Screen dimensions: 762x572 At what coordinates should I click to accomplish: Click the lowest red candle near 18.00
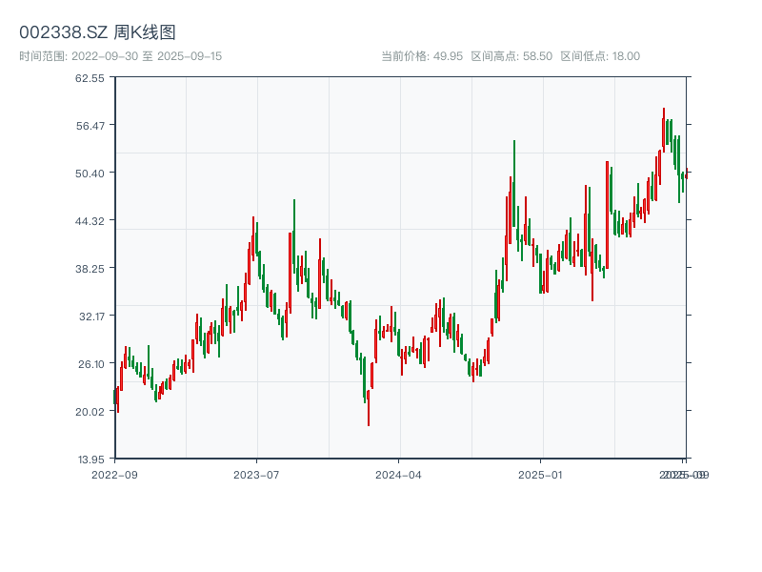pos(369,408)
